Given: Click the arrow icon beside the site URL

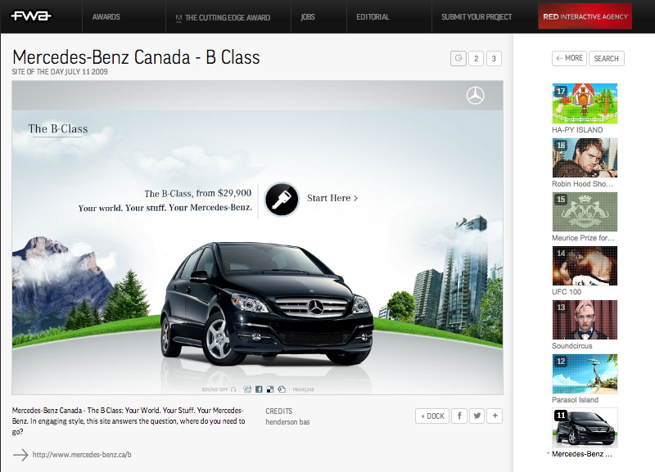Looking at the screenshot, I should (x=21, y=454).
